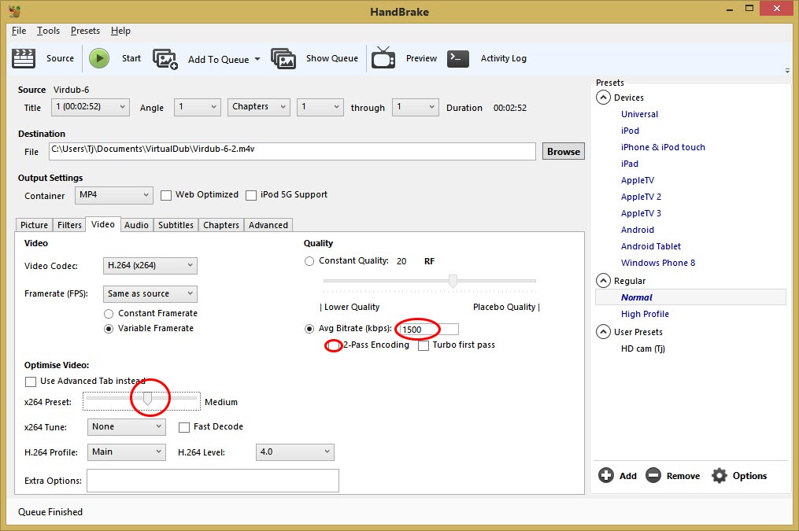Collapse the Regular preset group
Screen dimensions: 799x531
603,281
